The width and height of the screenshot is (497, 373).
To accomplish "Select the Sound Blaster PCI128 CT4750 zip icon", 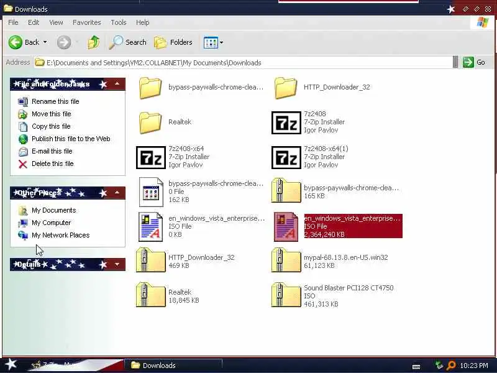I will pos(286,295).
